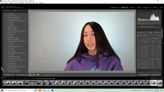This screenshot has height=92, width=164.
Task: Select the Graduated Filter tool
Action: pos(148,27)
